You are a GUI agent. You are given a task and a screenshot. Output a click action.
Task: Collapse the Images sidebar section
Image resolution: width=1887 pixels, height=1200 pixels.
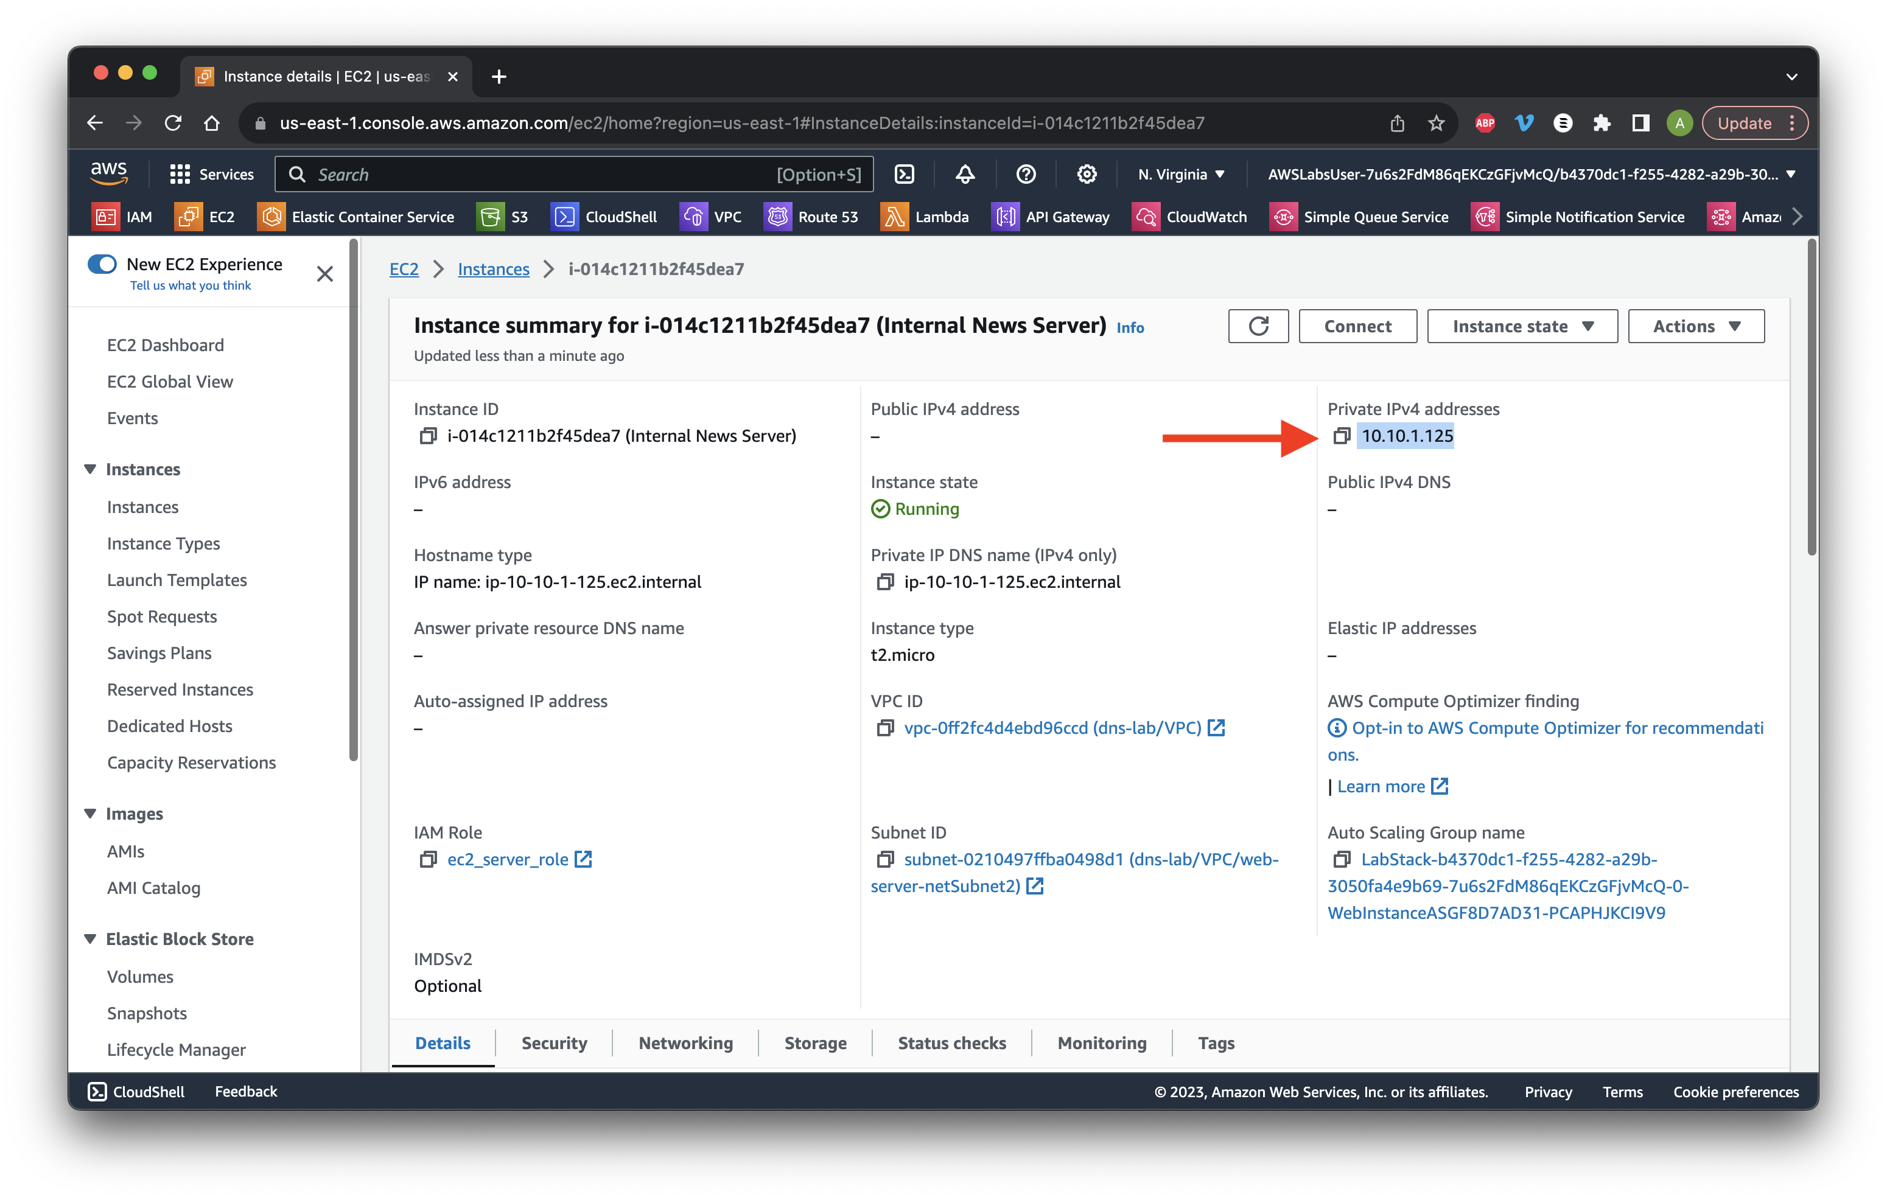coord(90,814)
